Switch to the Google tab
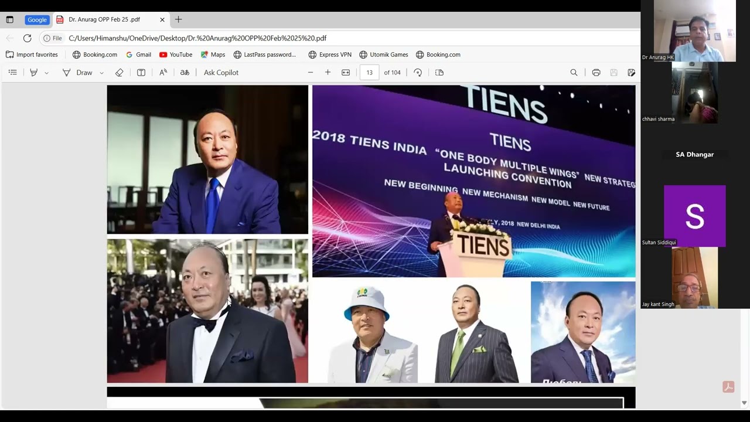 [37, 19]
